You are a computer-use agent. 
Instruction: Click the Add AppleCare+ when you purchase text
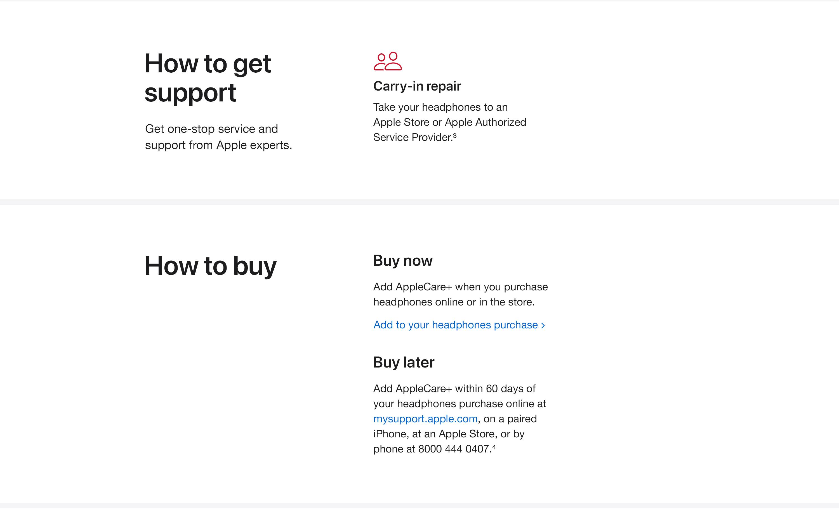coord(460,294)
